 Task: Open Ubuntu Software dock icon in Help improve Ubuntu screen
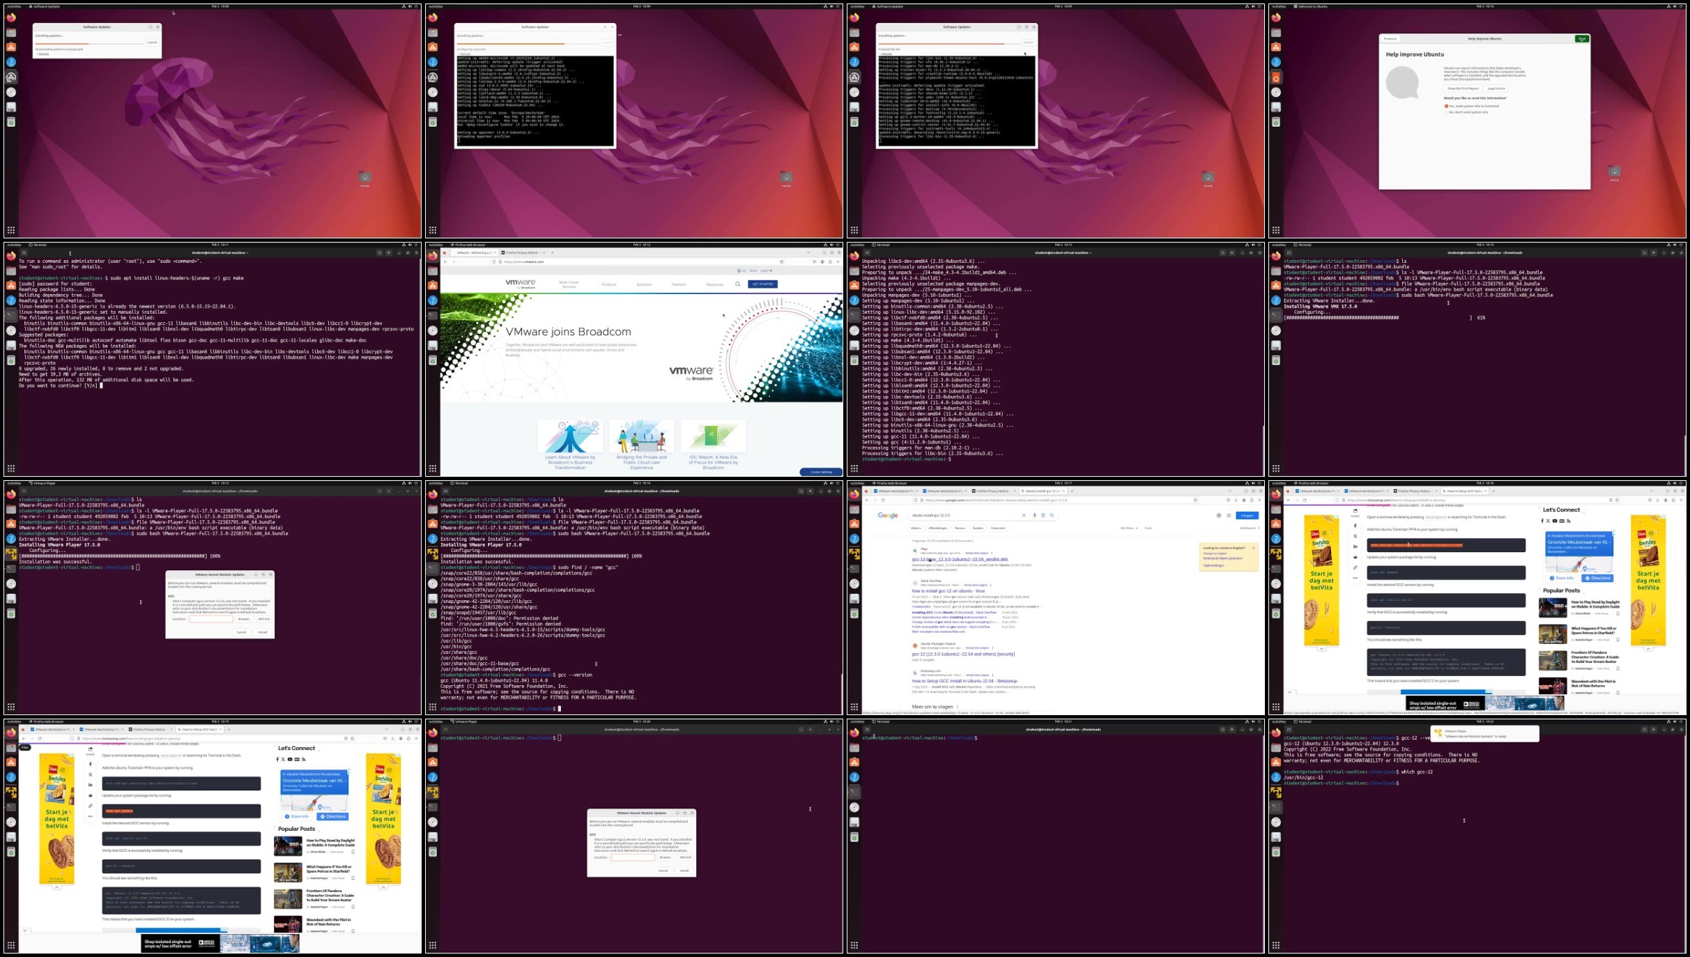tap(1276, 47)
